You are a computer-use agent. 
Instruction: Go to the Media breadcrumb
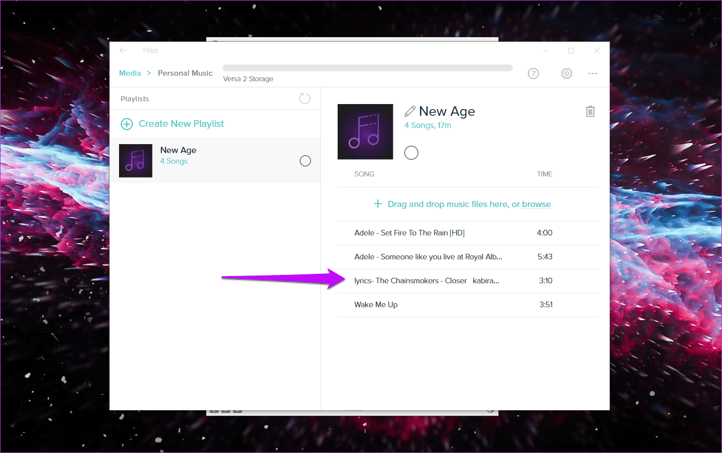tap(130, 73)
